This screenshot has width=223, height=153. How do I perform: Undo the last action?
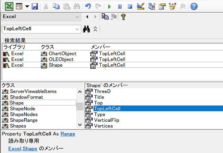click(x=88, y=6)
